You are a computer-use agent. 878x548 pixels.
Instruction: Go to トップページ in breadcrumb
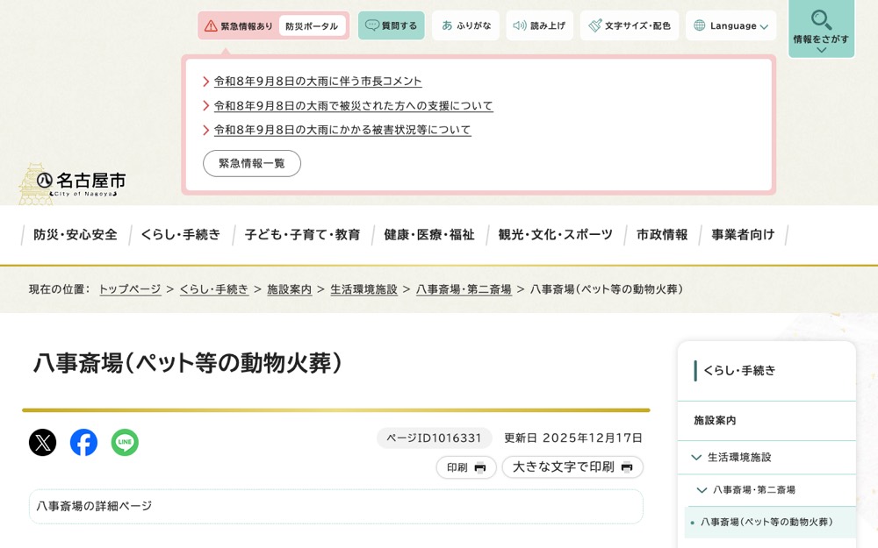(130, 289)
